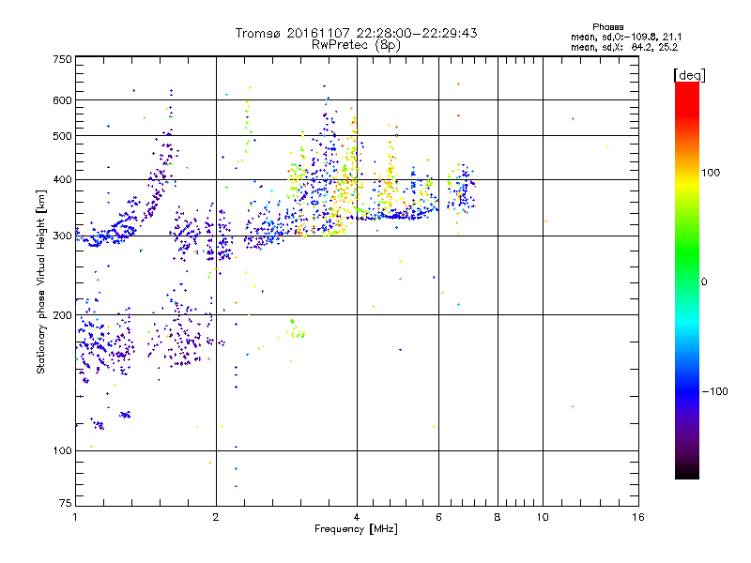Click the x-axis tick label '2'

point(216,517)
